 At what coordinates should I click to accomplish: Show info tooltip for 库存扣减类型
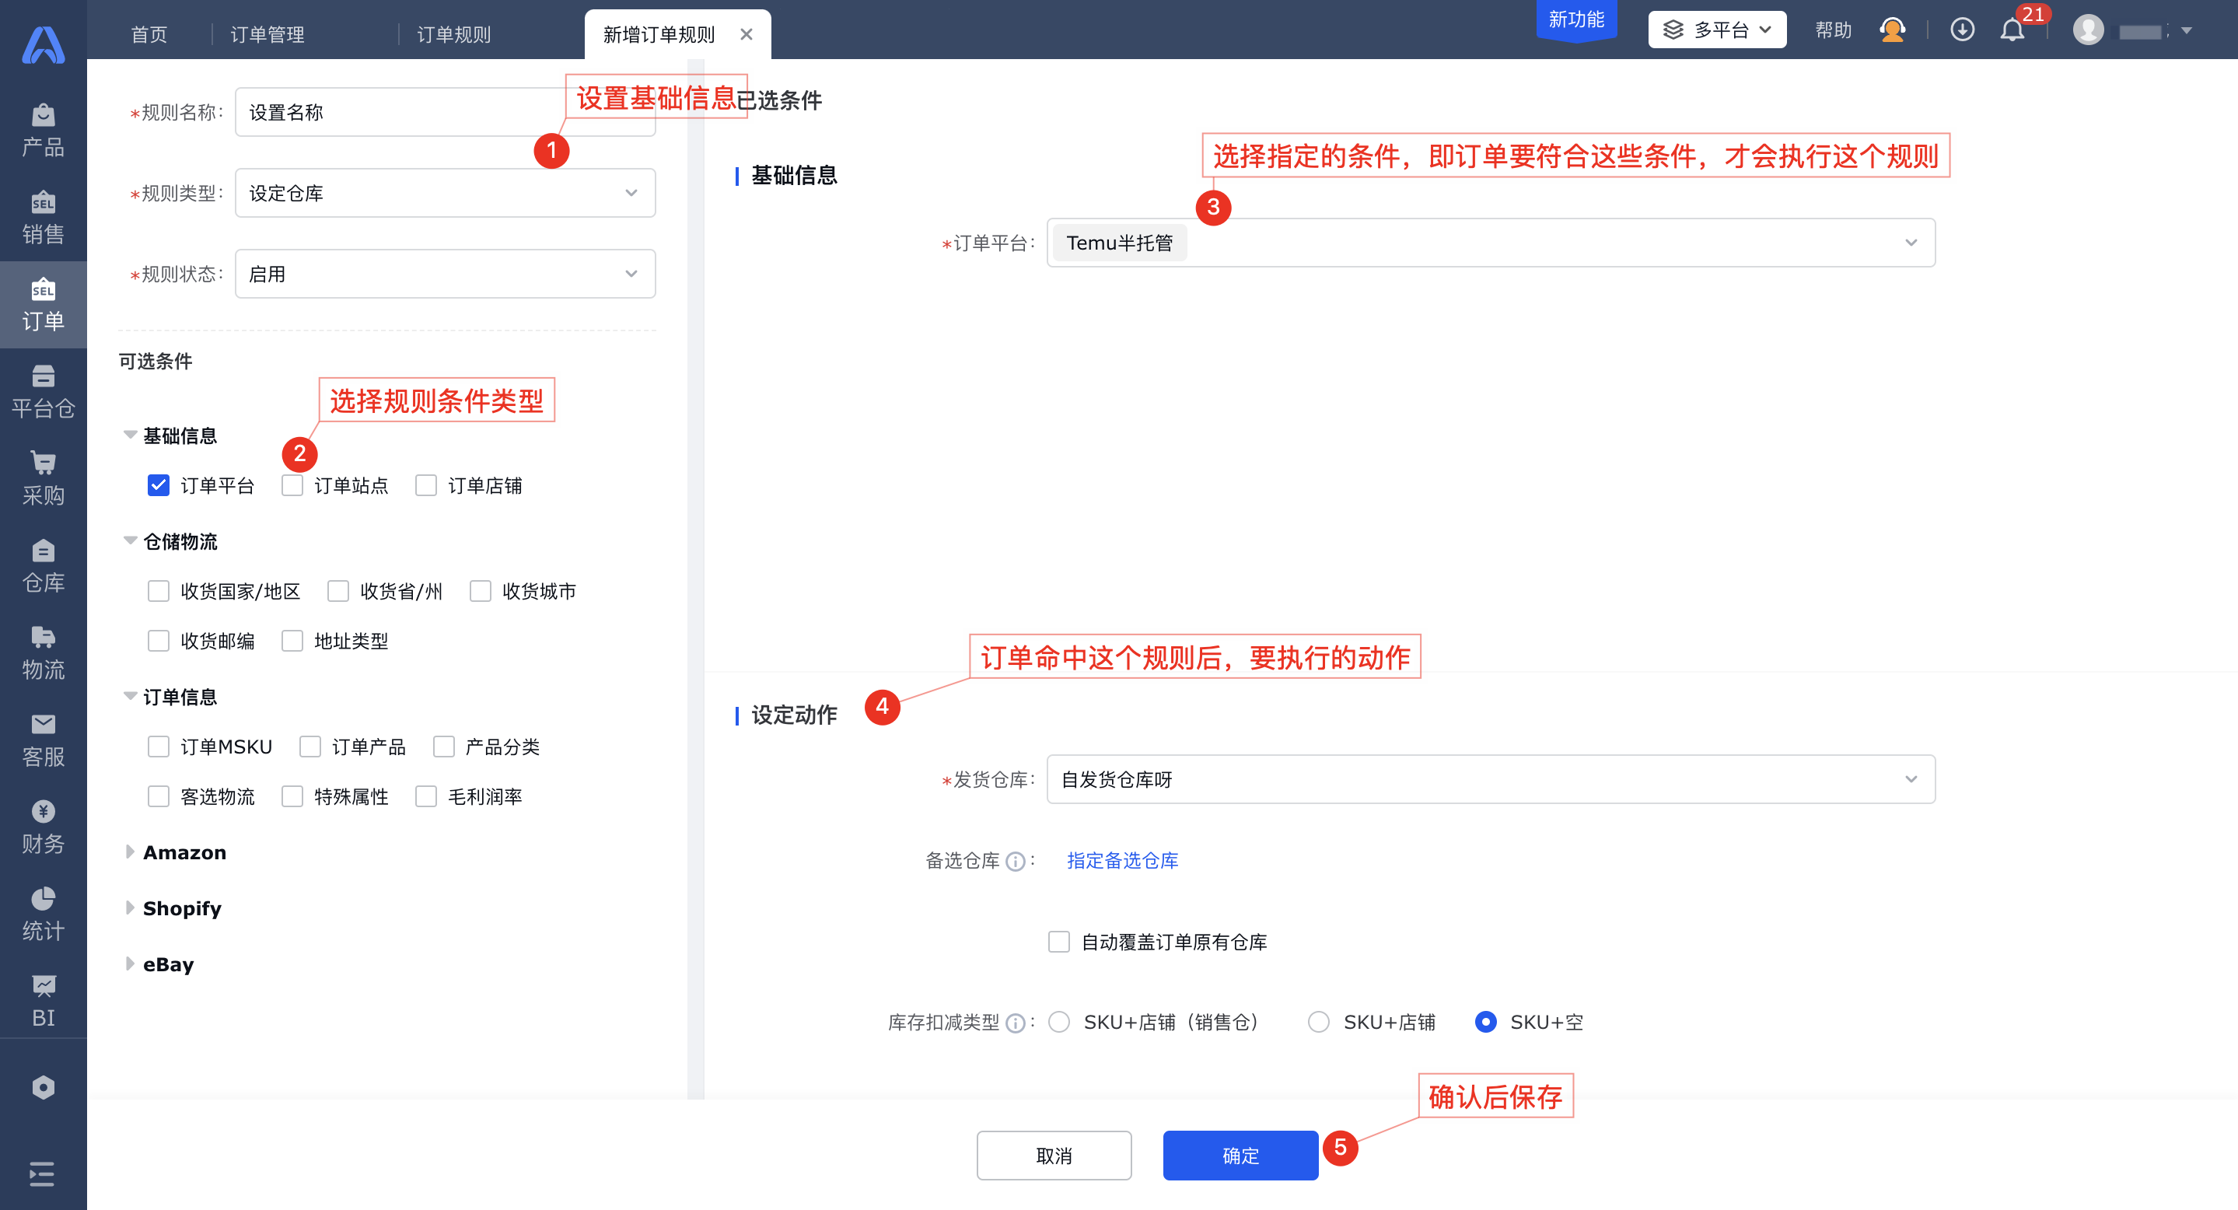pos(1015,1023)
